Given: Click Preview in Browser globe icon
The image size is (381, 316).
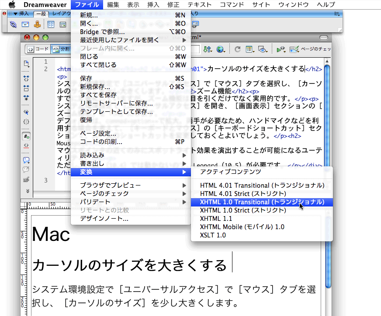Looking at the screenshot, I should coord(221,49).
